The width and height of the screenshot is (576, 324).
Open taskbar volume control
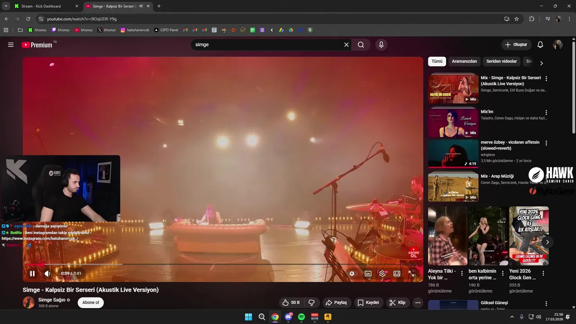tap(539, 317)
